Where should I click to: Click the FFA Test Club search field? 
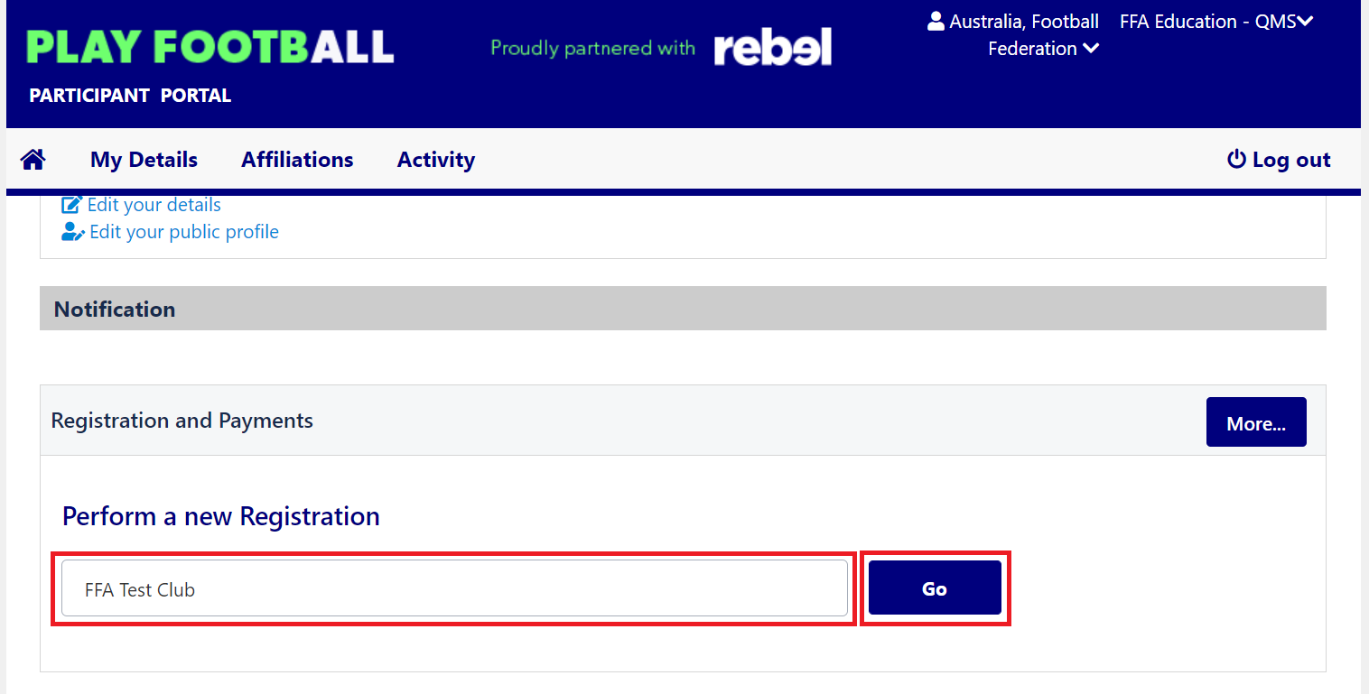point(453,588)
